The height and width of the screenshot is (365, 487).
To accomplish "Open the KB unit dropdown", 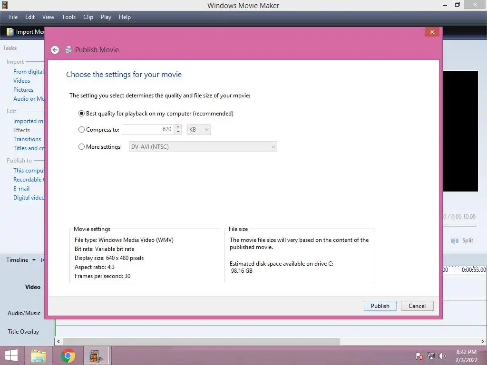I will pos(199,130).
